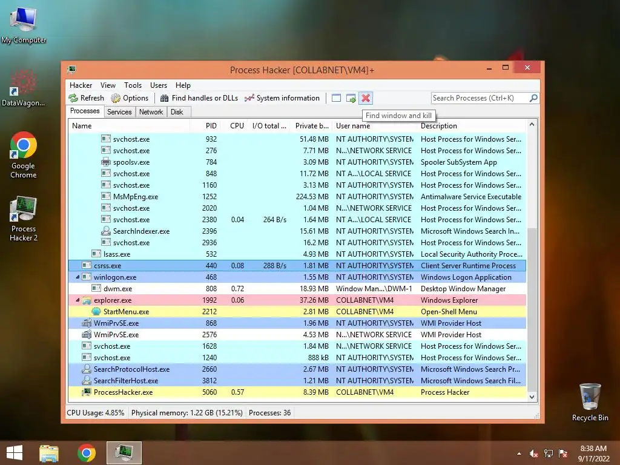Screen dimensions: 620x465
Task: Select the svchost.exe row with PID 2380
Action: pyautogui.click(x=297, y=219)
